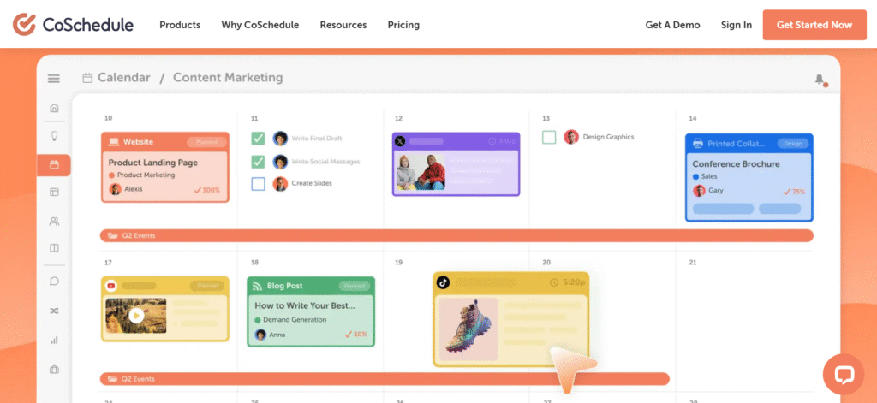Click the Design Graphics task text
This screenshot has height=403, width=877.
[609, 137]
